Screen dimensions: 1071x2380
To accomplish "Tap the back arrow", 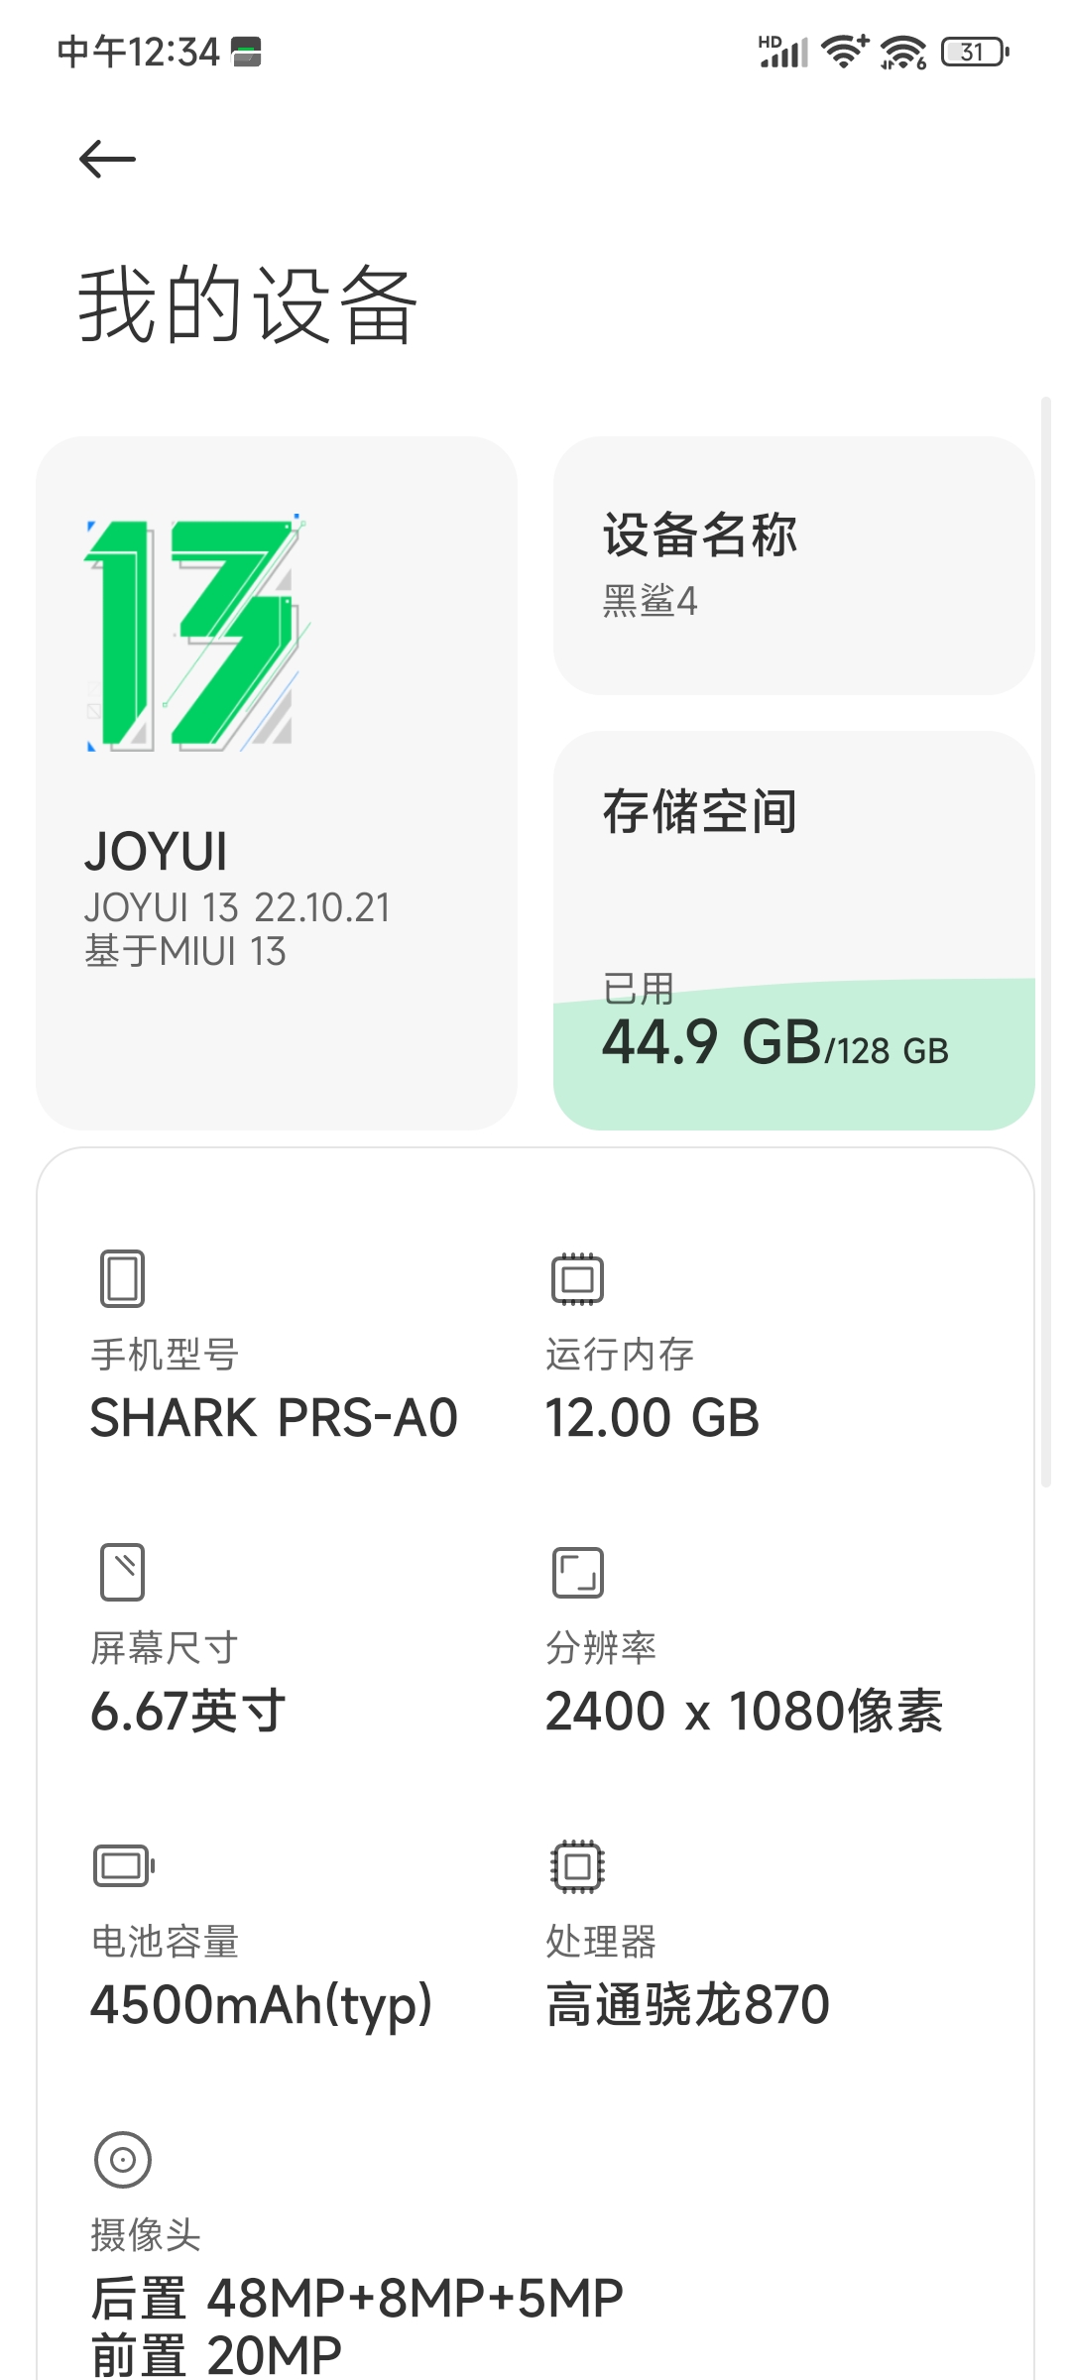I will click(107, 160).
